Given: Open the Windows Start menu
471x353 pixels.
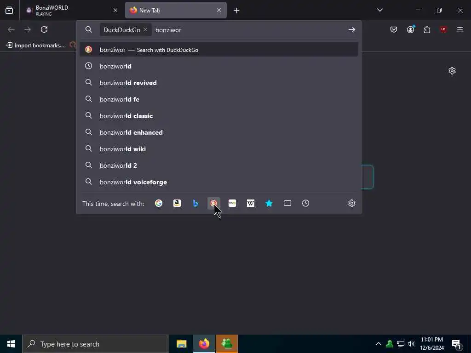Looking at the screenshot, I should 11,344.
